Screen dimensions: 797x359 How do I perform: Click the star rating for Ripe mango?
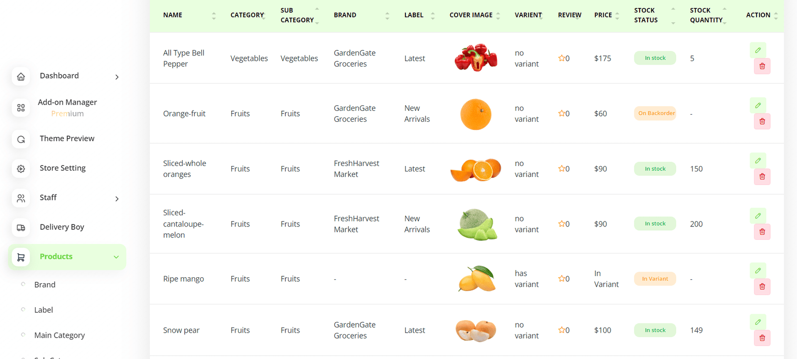tap(561, 279)
